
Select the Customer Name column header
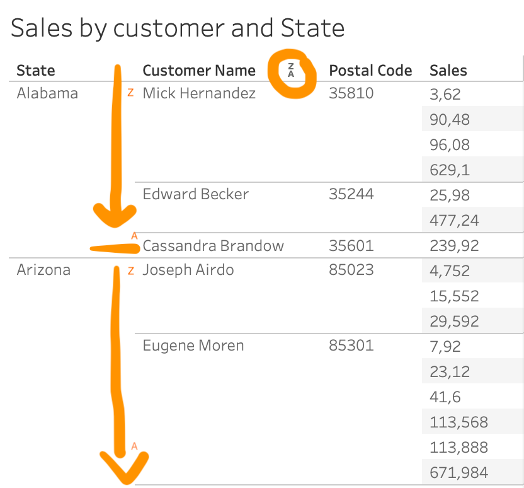pyautogui.click(x=199, y=71)
